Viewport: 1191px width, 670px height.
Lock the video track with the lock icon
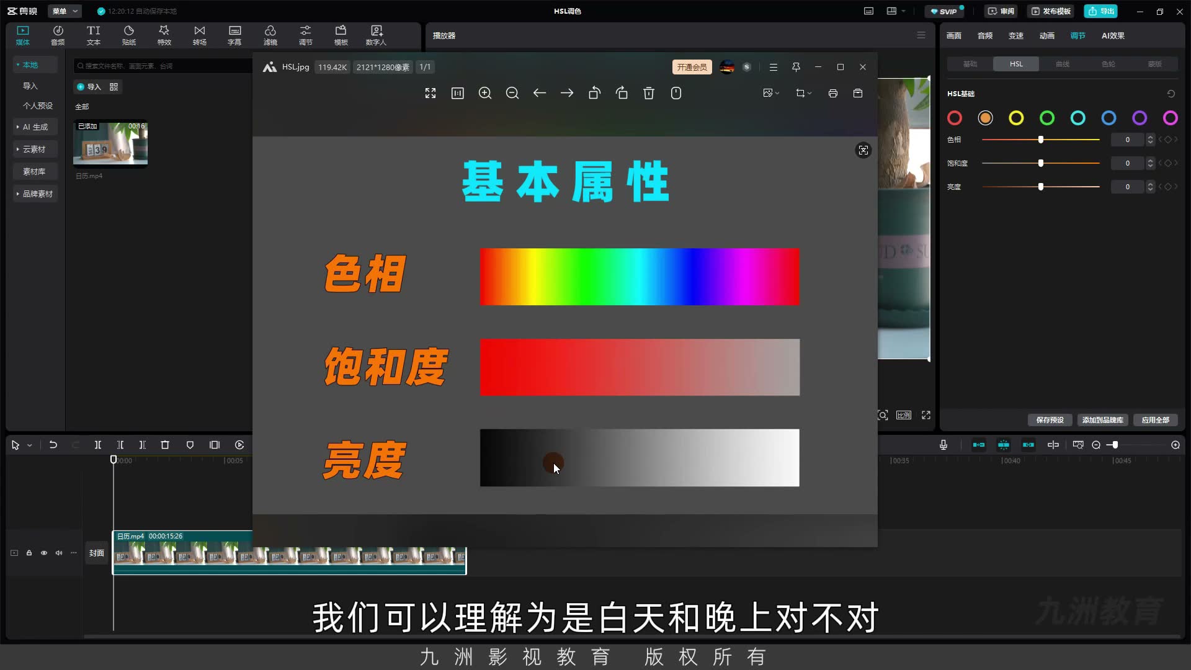[29, 553]
